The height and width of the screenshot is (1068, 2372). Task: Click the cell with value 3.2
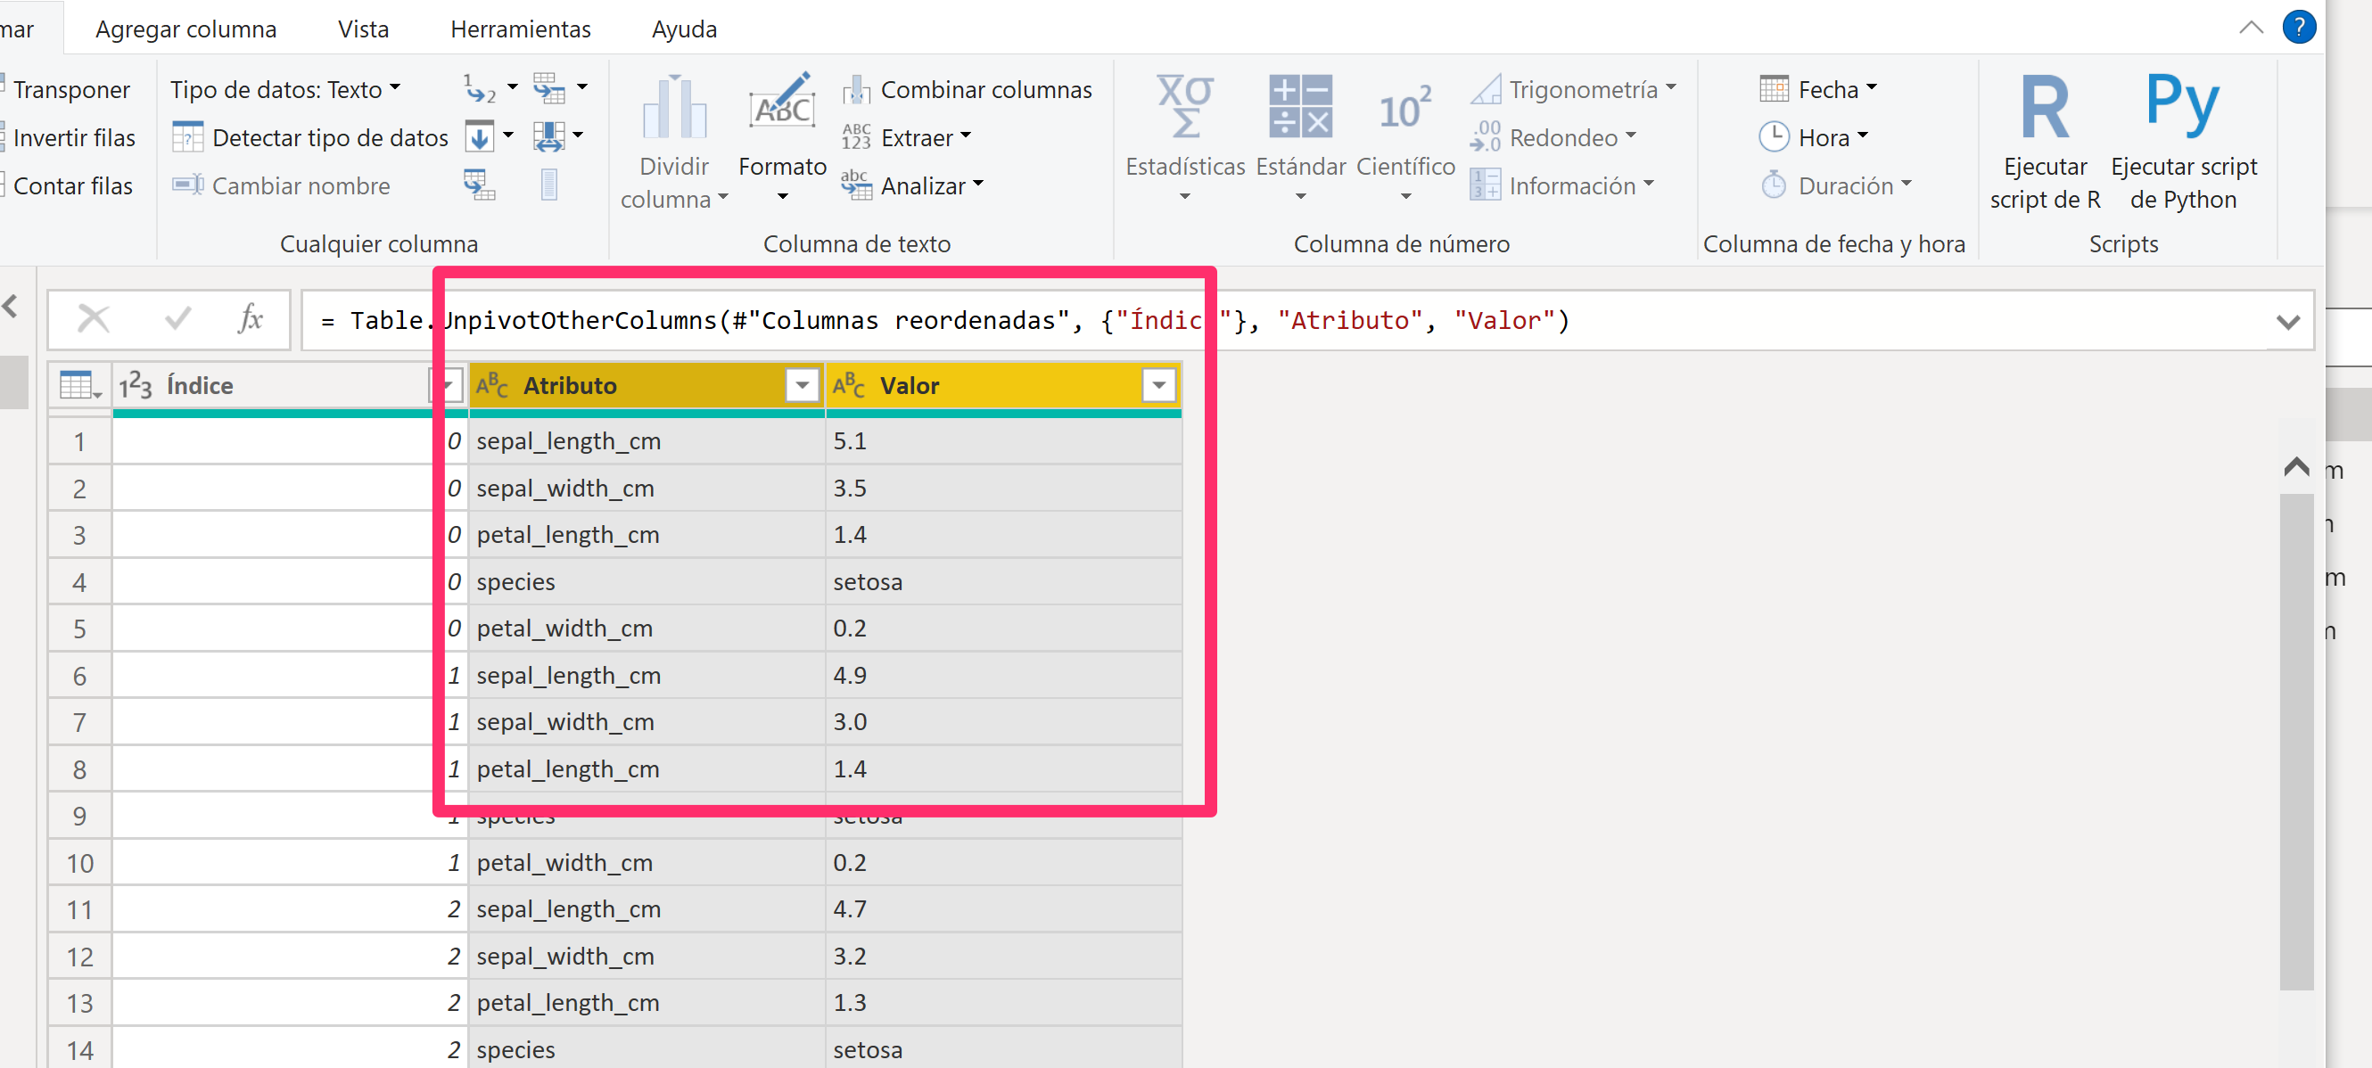pos(1004,956)
